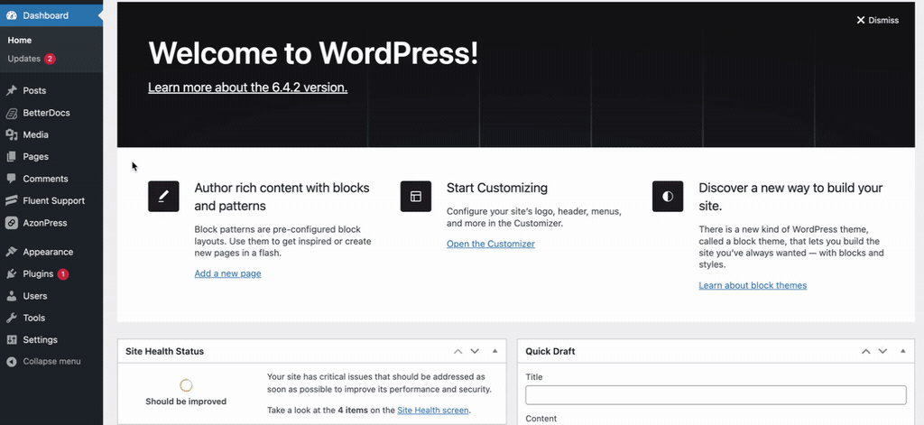The image size is (924, 425).
Task: Click the Posts pushpin icon
Action: 11,90
